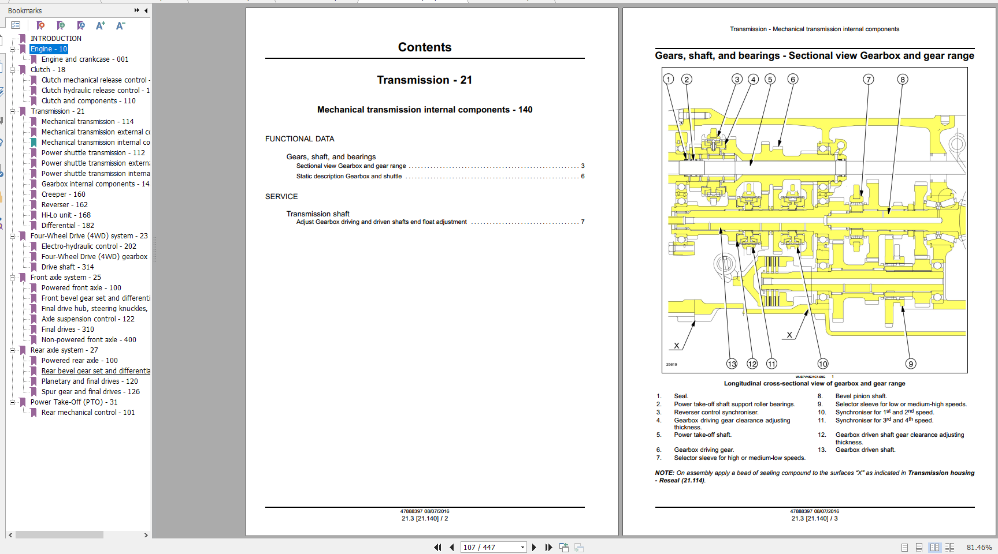Click the bookmark properties icon
Viewport: 998px width, 554px height.
pyautogui.click(x=81, y=25)
